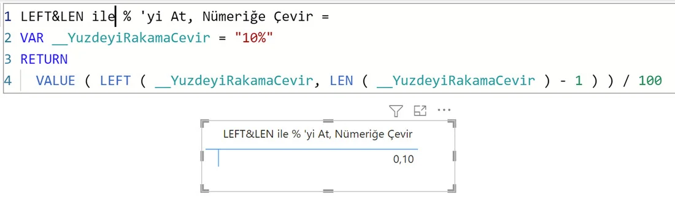Click the right-middle edge handle of the visual

click(x=454, y=156)
